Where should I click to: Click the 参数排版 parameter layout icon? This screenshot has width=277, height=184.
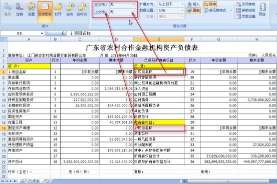coord(246,10)
